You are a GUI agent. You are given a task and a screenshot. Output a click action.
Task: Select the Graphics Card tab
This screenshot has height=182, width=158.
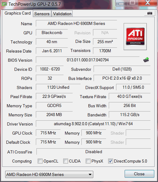point(18,13)
